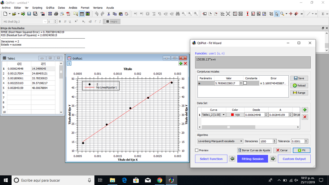Paste with the clipboard toolbar icon

click(121, 14)
